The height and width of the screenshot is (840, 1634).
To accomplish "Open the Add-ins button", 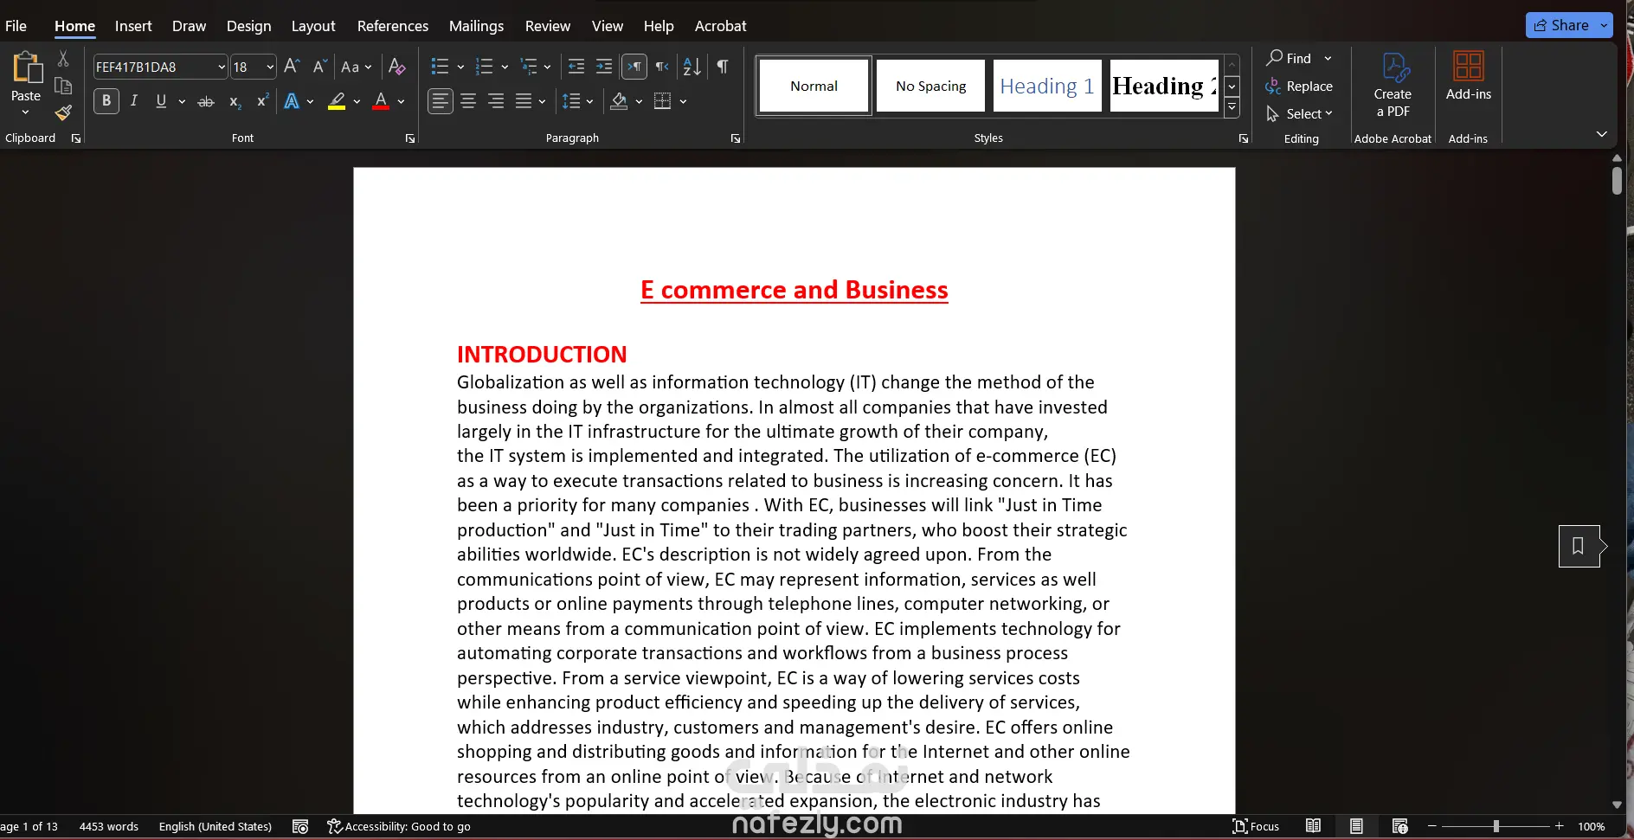I will 1469,76.
